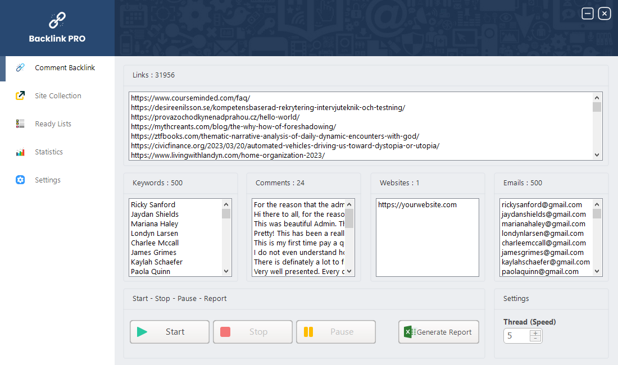Decrease Thread Speed with the down stepper
The width and height of the screenshot is (618, 365).
pos(535,338)
